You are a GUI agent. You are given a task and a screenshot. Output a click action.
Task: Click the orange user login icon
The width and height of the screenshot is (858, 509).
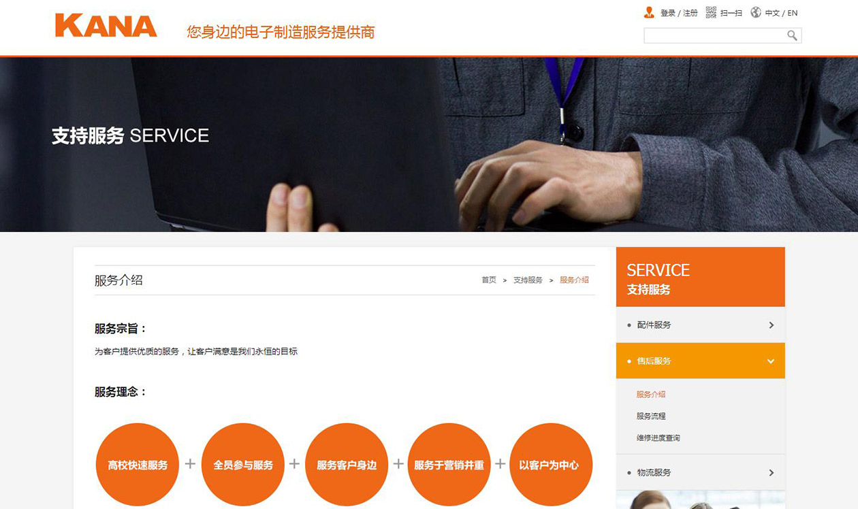point(649,12)
